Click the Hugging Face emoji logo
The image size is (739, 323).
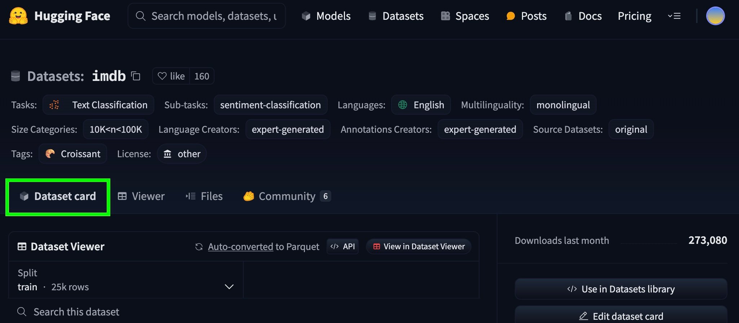click(18, 16)
